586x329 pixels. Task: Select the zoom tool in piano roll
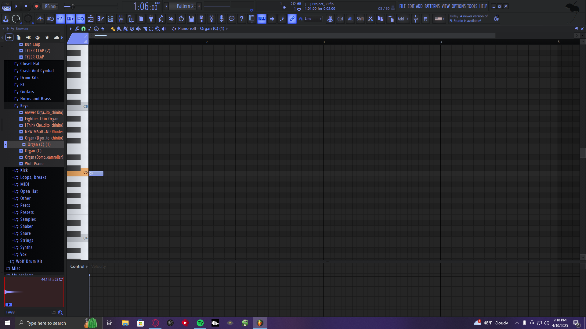coord(157,29)
